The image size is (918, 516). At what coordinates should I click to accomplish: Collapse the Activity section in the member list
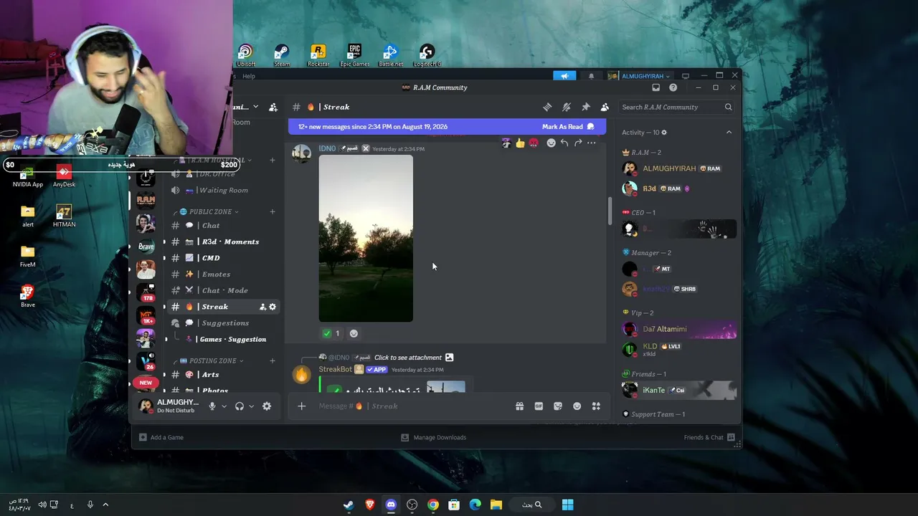pyautogui.click(x=729, y=133)
